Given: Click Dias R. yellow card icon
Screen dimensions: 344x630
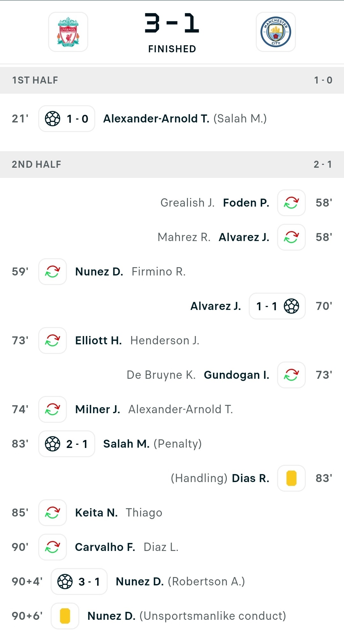Looking at the screenshot, I should click(291, 478).
